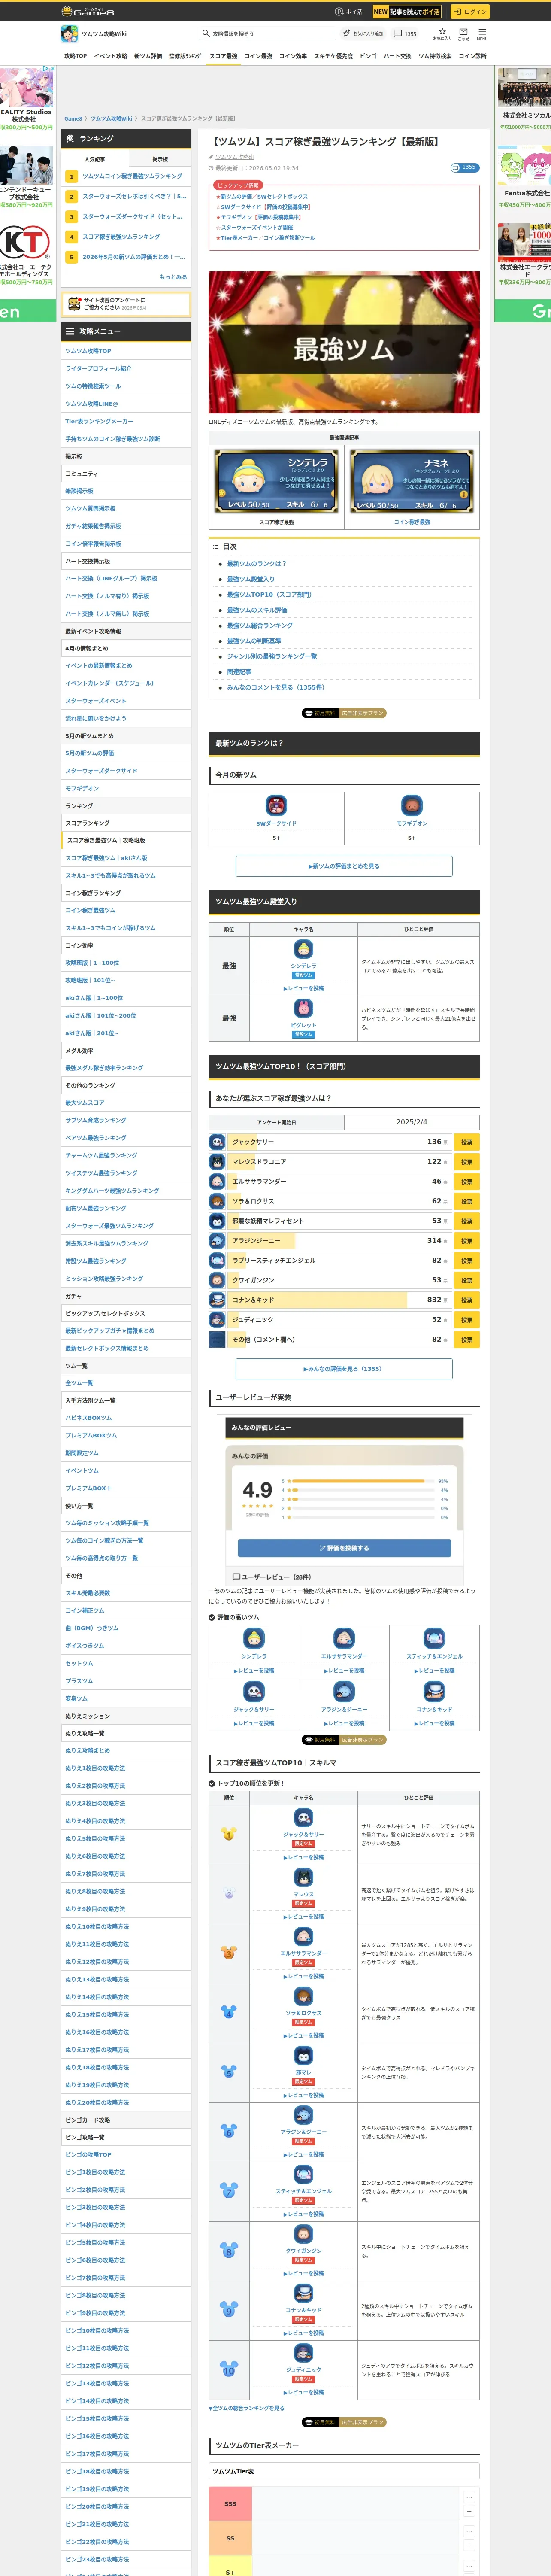Open the ビンゴ navigation item

pyautogui.click(x=368, y=56)
